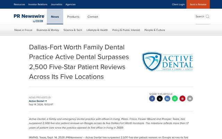Click the 'SHARE THIS ARTICLE' label
This screenshot has width=222, height=139.
point(161,94)
